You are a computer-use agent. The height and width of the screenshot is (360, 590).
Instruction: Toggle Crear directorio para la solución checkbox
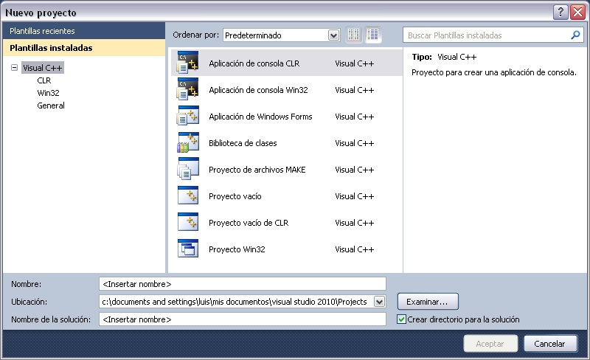pos(401,319)
